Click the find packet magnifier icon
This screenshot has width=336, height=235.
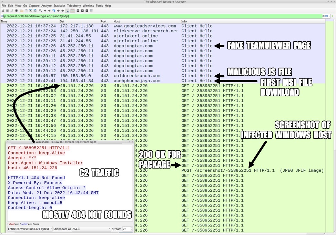coord(41,11)
